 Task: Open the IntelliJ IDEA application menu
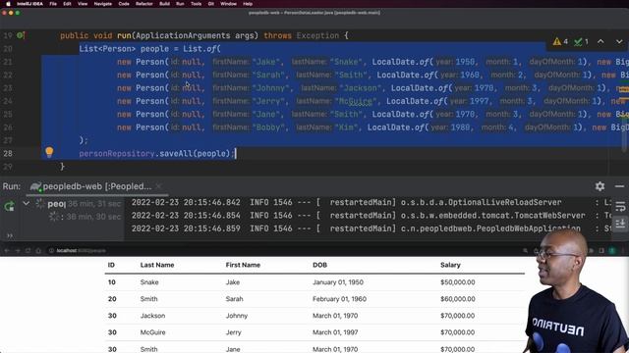[x=29, y=4]
